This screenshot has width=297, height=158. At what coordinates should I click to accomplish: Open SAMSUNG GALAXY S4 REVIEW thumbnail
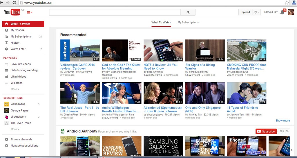point(122,146)
